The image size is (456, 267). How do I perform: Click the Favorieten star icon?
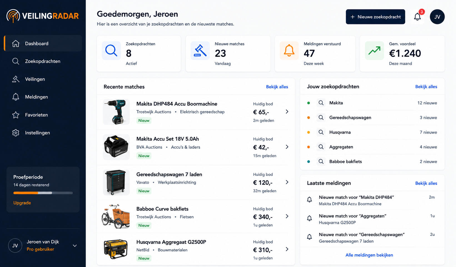[16, 115]
